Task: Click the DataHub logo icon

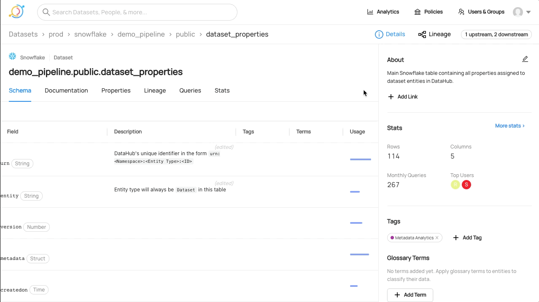Action: tap(16, 12)
